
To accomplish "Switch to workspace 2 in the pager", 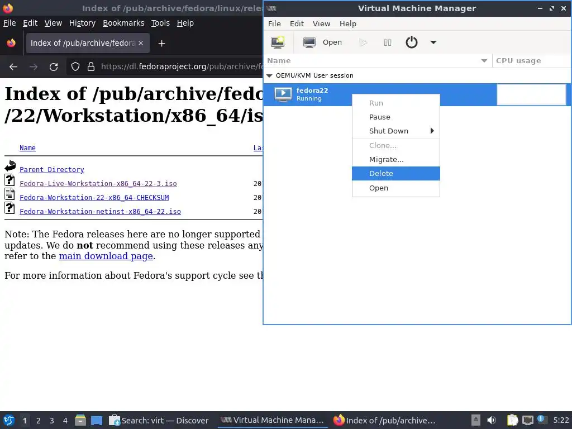I will tap(39, 421).
